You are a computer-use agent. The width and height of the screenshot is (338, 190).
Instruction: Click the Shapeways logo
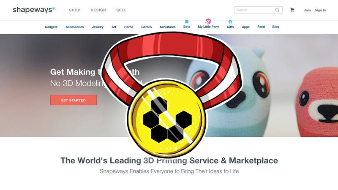pyautogui.click(x=34, y=10)
